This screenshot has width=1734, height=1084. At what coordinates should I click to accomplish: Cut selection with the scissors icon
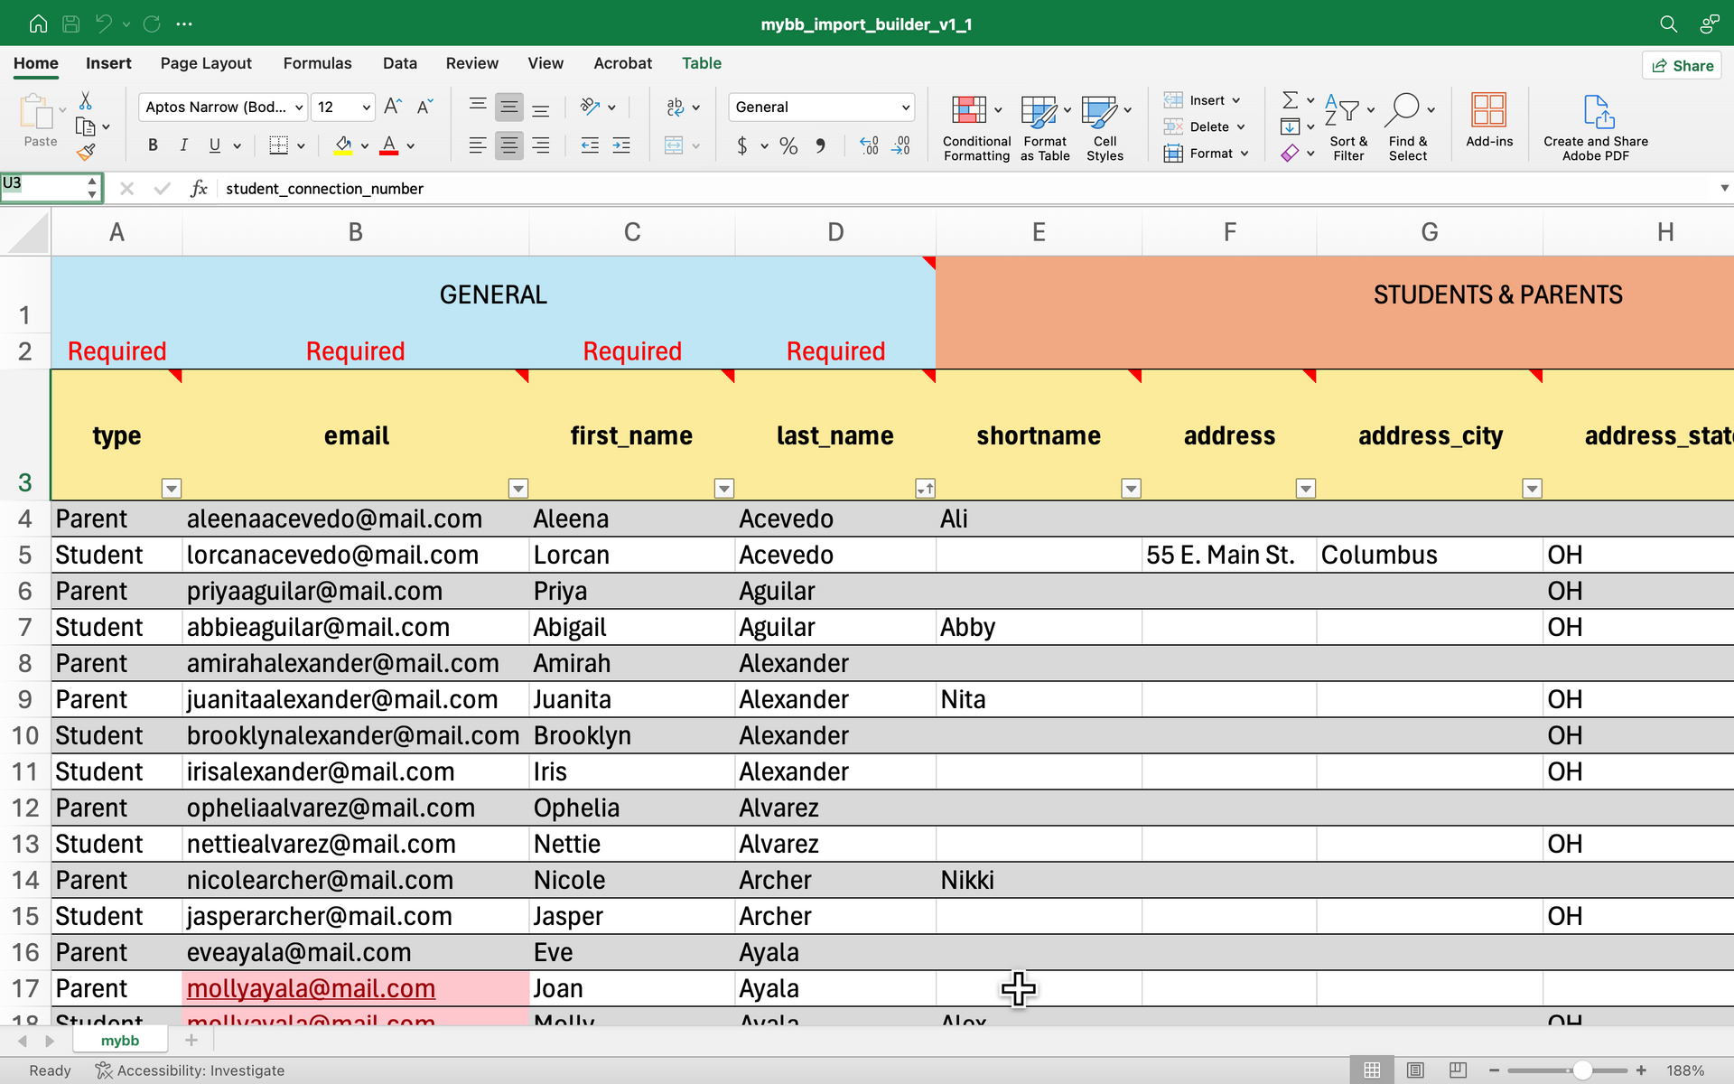point(86,100)
